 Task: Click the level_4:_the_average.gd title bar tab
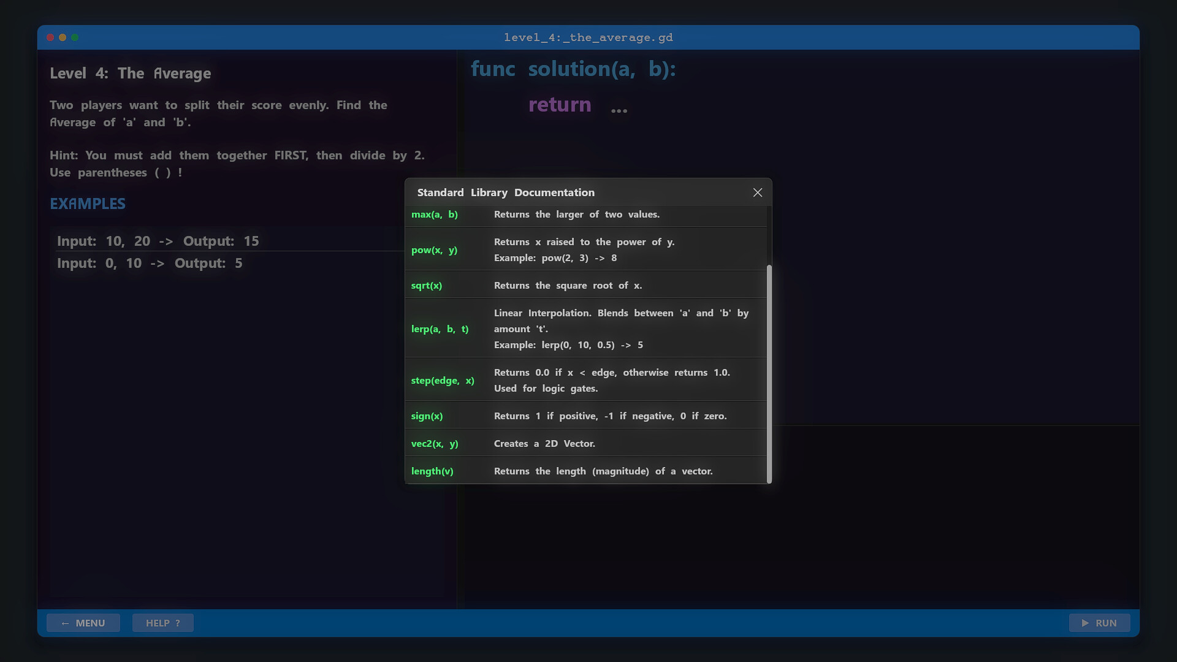(588, 37)
